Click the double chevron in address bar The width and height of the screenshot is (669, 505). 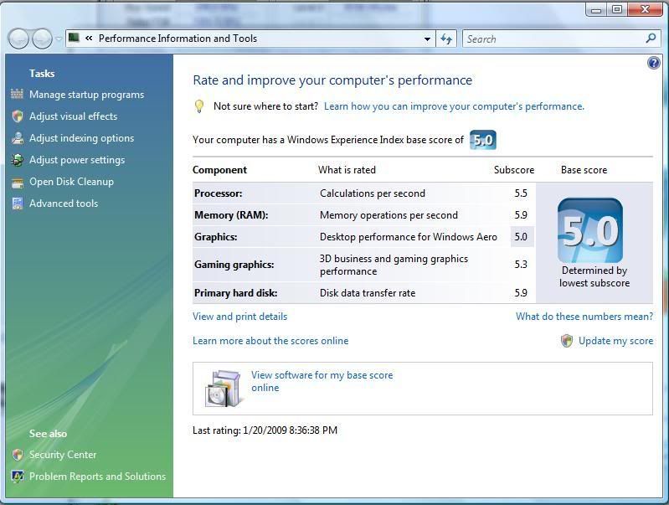pos(89,38)
